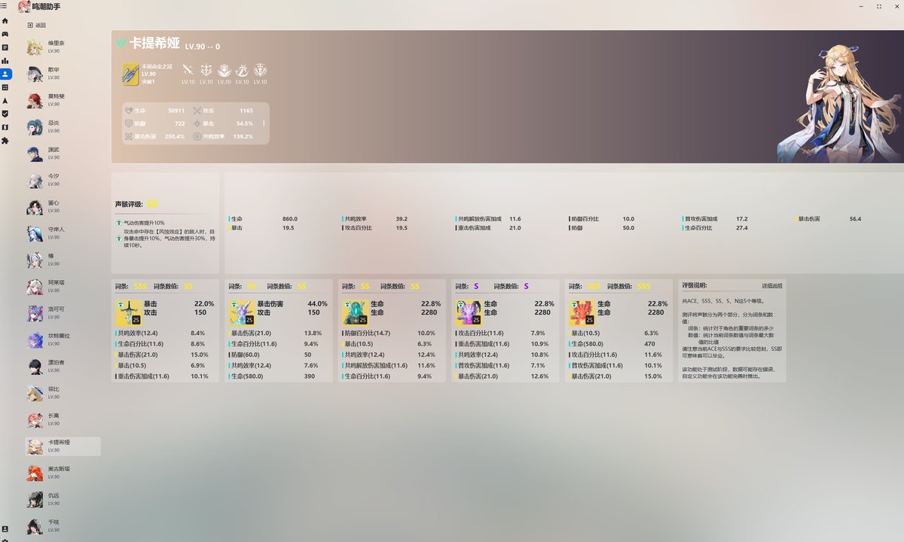The width and height of the screenshot is (904, 542).
Task: Click the 共鸣效率 39.2 summary entry
Action: [x=375, y=219]
